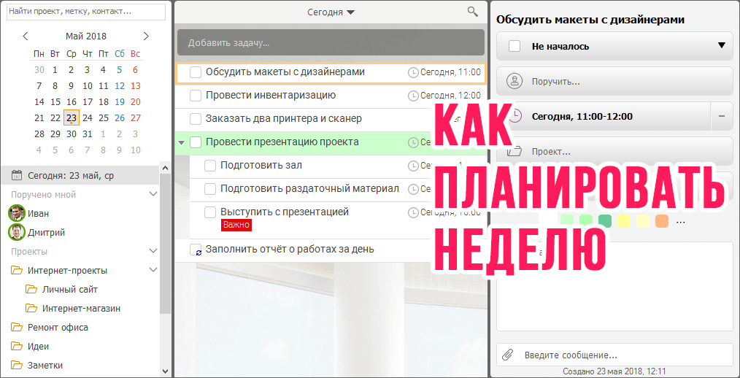Check off Обсудить макеты с дизайнерами task
Image resolution: width=740 pixels, height=378 pixels.
tap(196, 72)
